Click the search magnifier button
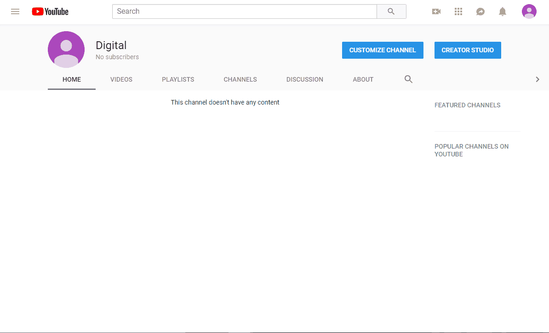This screenshot has width=549, height=333. 391,11
